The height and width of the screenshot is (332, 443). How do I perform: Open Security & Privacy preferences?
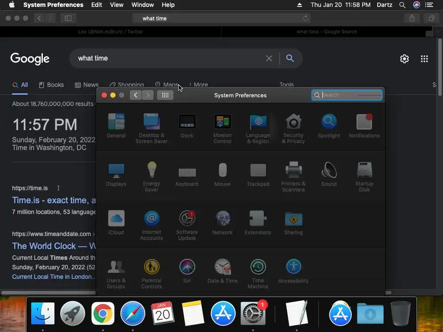(293, 128)
